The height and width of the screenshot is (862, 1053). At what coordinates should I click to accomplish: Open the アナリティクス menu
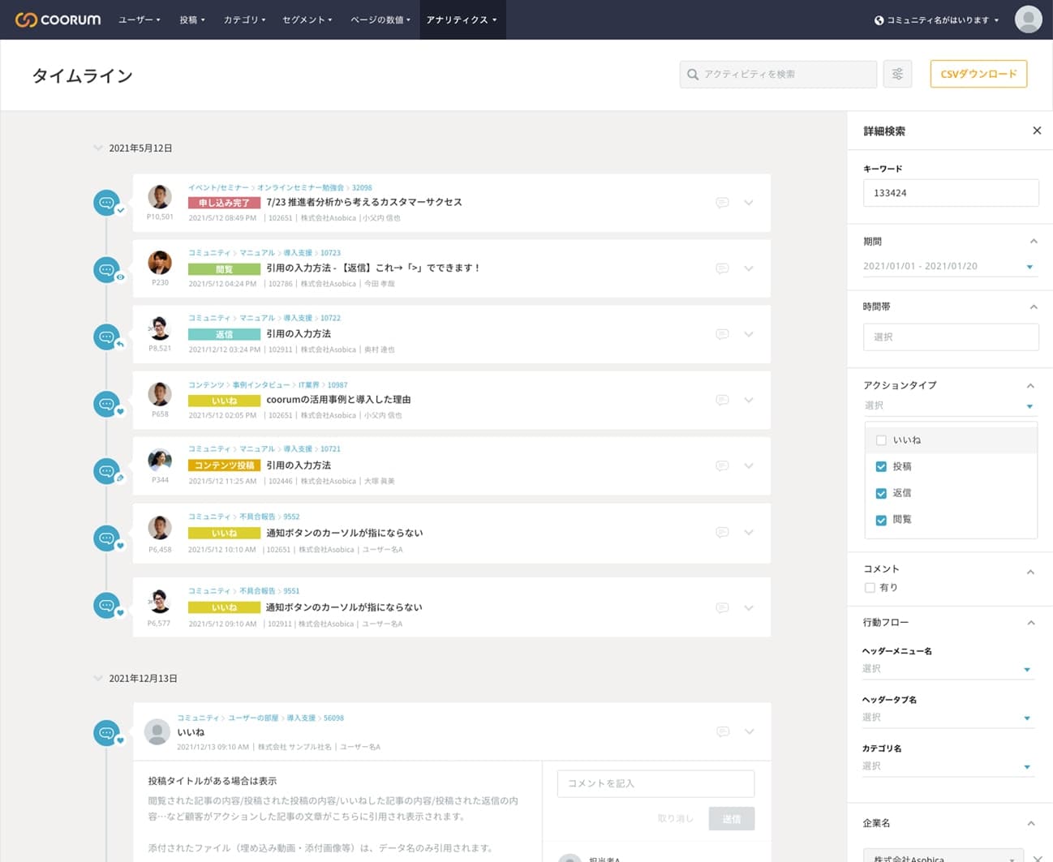tap(462, 19)
